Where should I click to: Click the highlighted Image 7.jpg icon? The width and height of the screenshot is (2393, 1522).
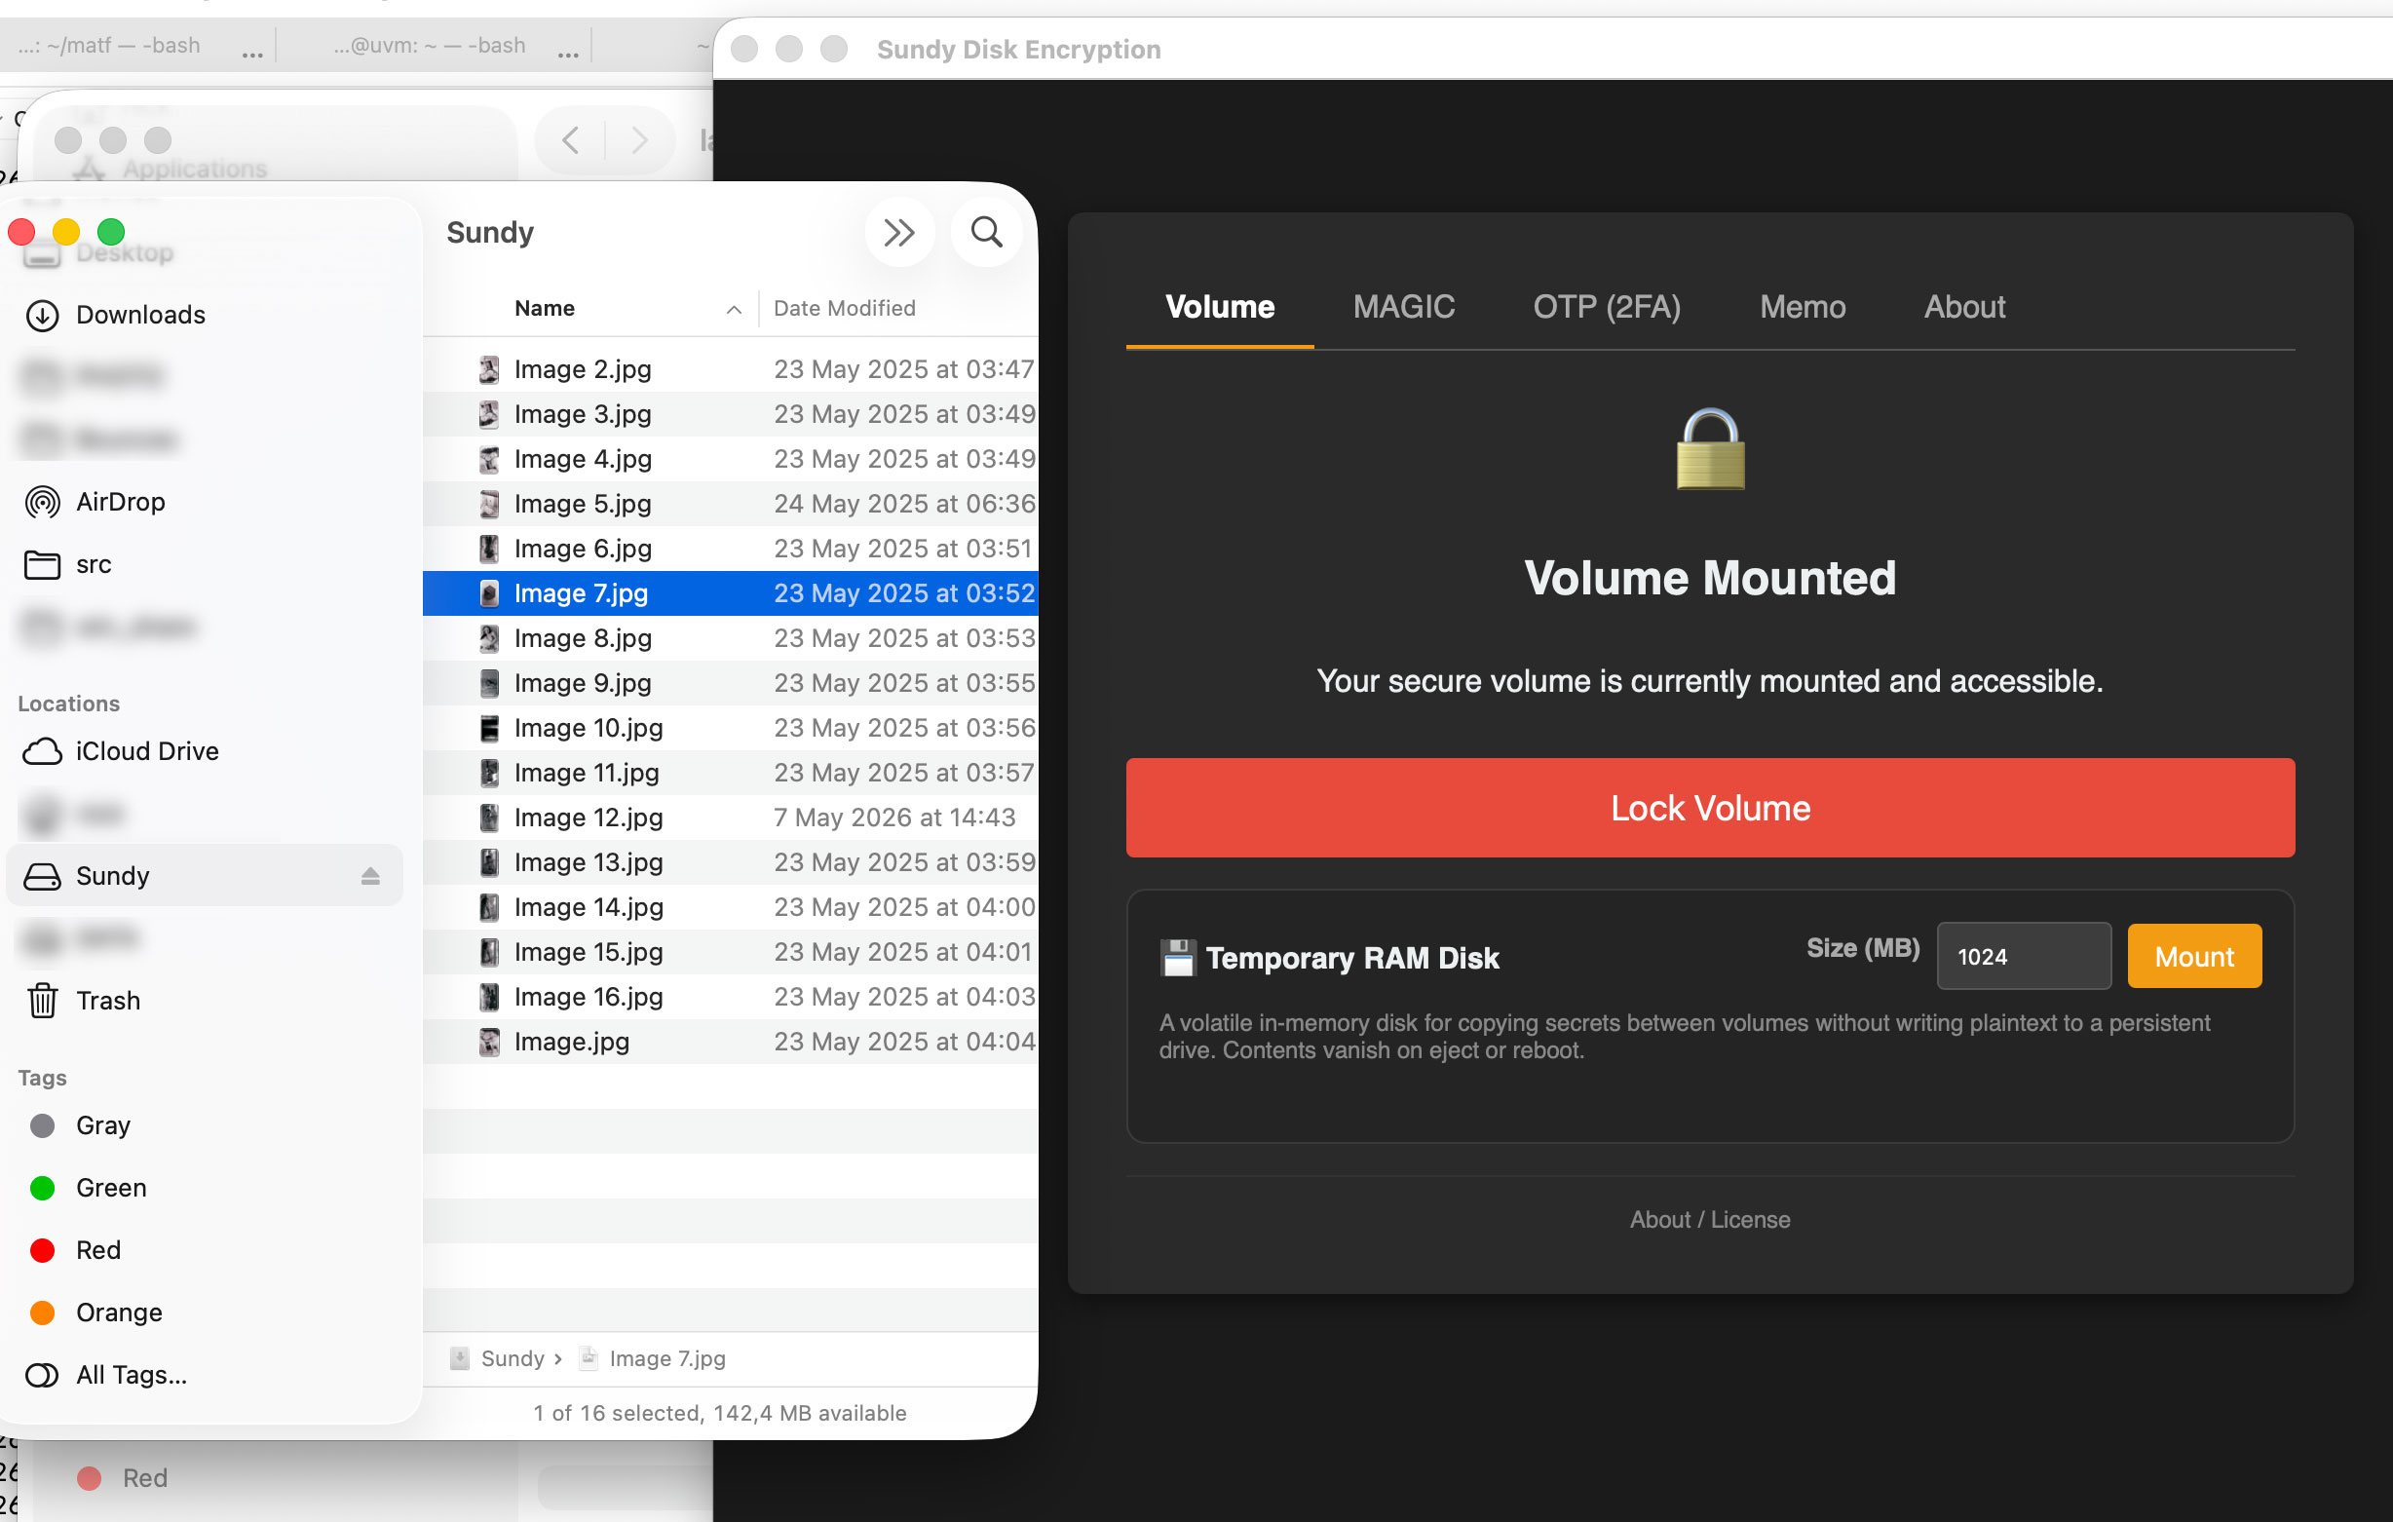[489, 593]
